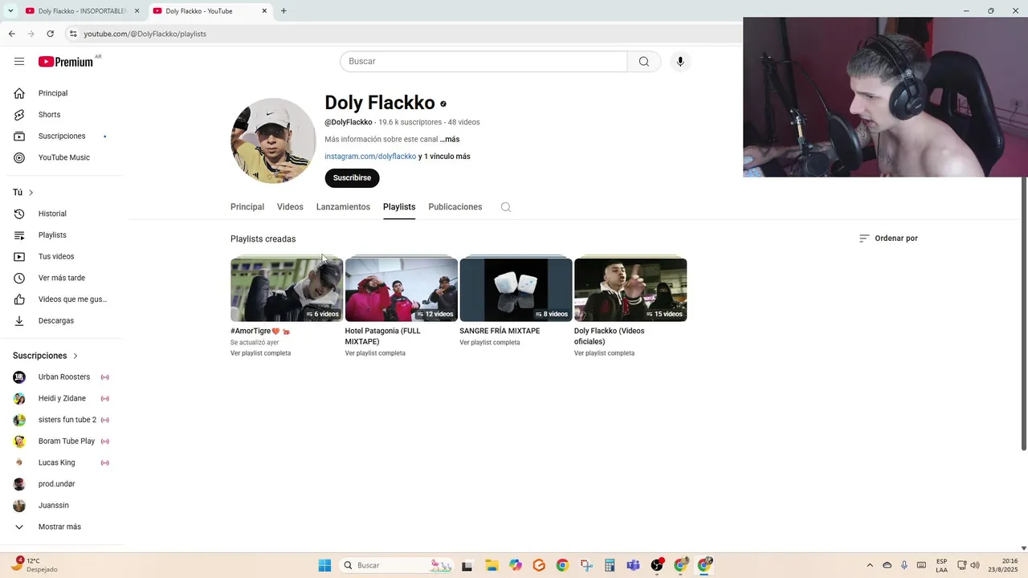Switch to the Principal channel tab
1028x578 pixels.
click(x=247, y=207)
